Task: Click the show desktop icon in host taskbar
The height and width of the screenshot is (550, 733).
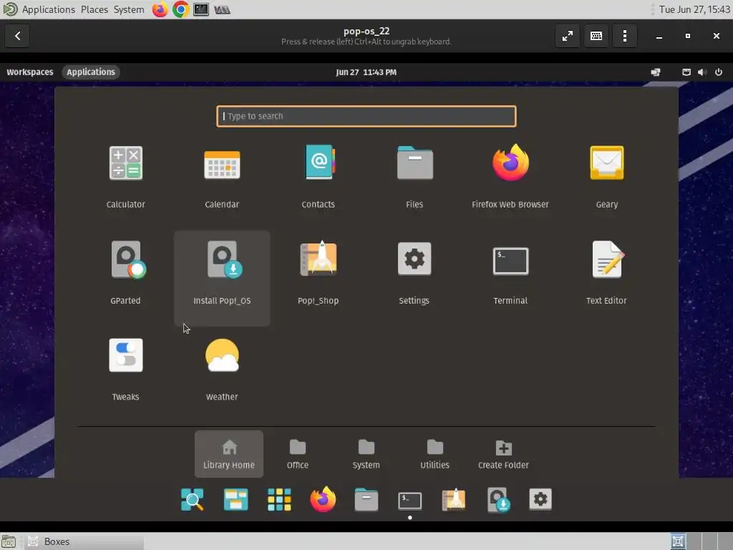Action: pos(9,541)
